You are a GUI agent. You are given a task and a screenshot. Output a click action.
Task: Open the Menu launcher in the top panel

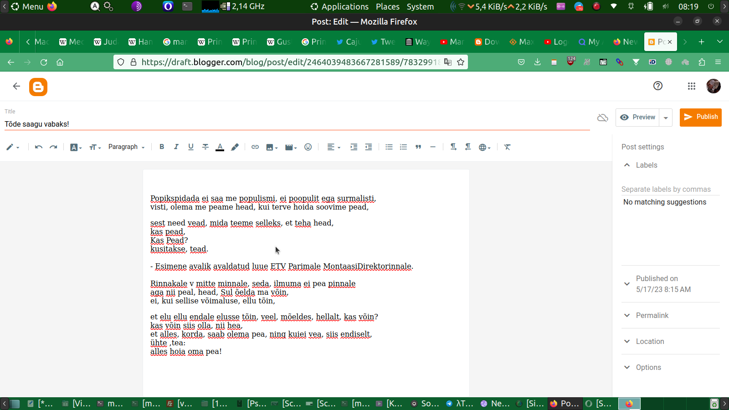(27, 6)
